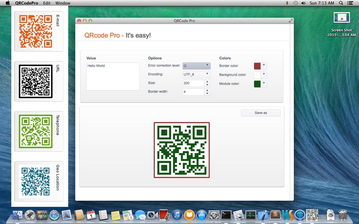
Task: Pick the green Telephone QR code sample
Action: [35, 131]
